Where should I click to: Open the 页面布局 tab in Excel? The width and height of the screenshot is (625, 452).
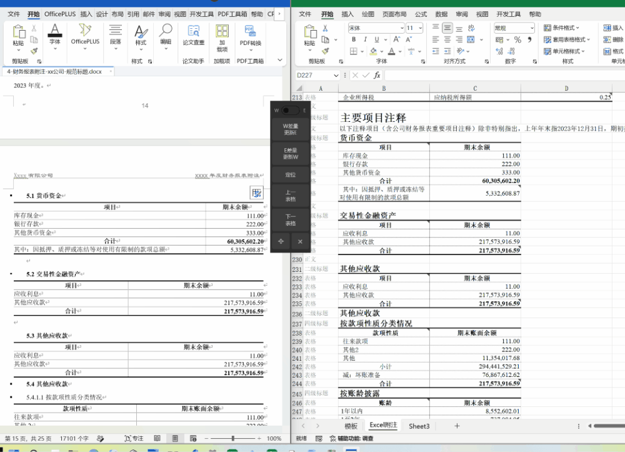point(394,14)
